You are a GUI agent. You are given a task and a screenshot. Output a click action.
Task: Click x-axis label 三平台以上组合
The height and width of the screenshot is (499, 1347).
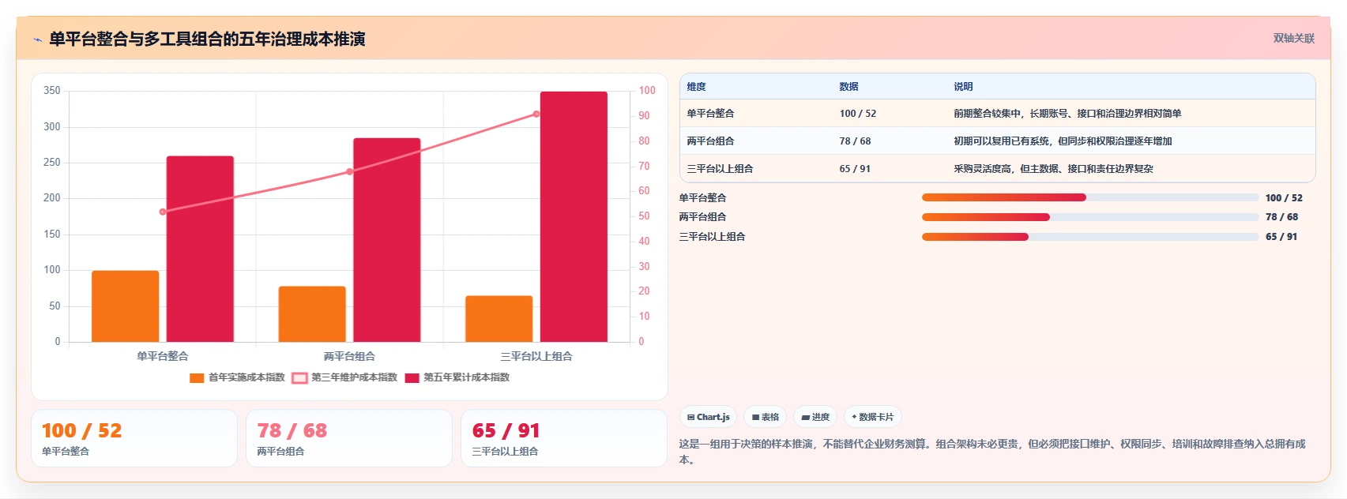[536, 357]
